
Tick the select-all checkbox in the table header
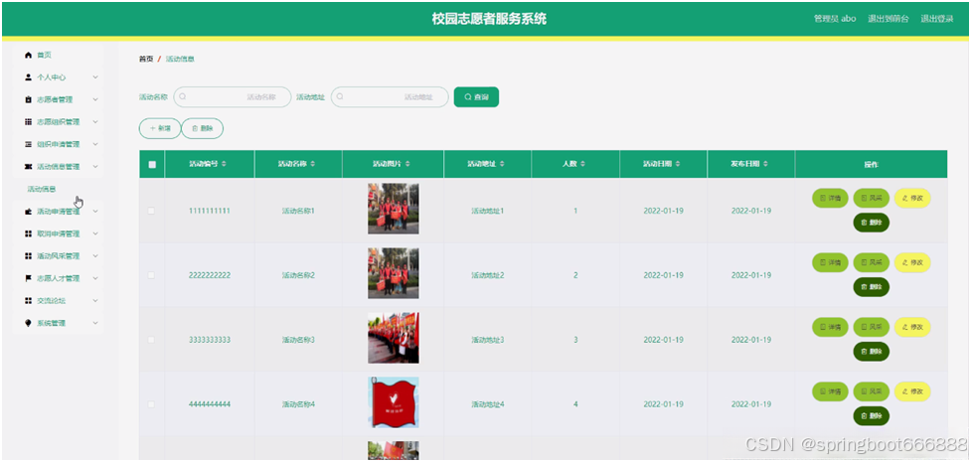[x=152, y=164]
